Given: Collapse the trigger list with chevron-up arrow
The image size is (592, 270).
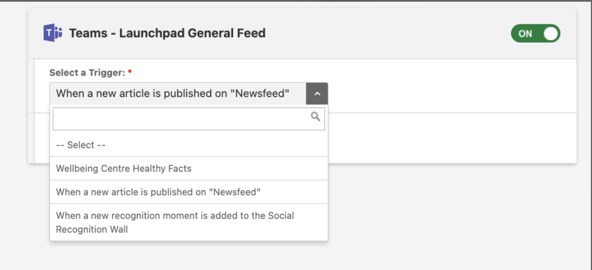Looking at the screenshot, I should pos(317,94).
